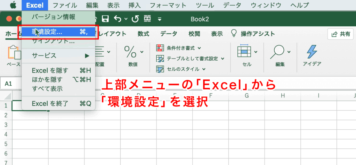Viewport: 356px width, 165px height.
Task: Select column I header
Action: (319, 96)
